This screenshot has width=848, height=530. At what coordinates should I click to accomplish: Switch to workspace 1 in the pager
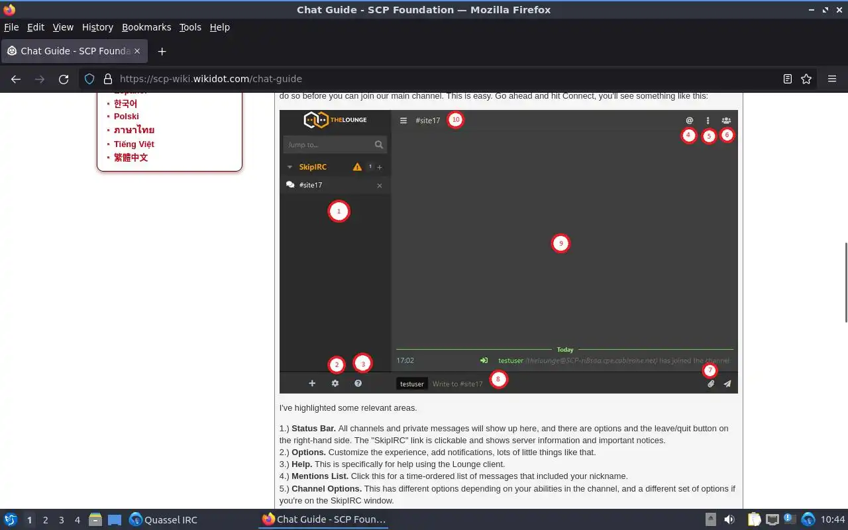coord(29,520)
